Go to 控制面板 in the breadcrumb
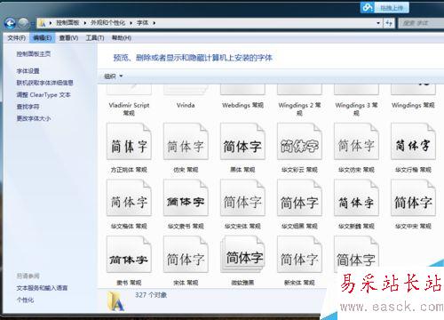This screenshot has height=320, width=444. click(67, 23)
